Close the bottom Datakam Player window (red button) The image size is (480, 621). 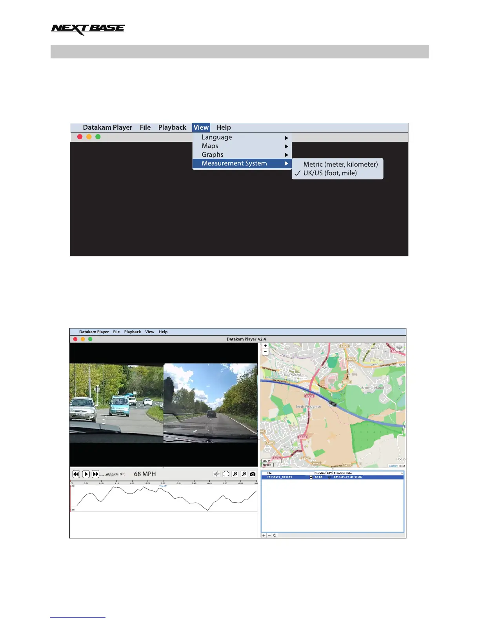75,339
